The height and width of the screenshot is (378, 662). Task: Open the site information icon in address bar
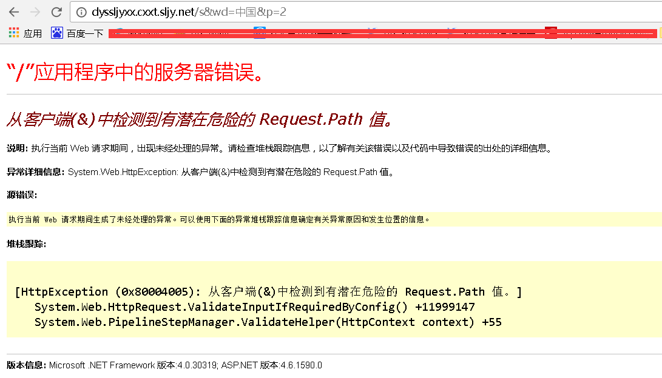pyautogui.click(x=82, y=12)
